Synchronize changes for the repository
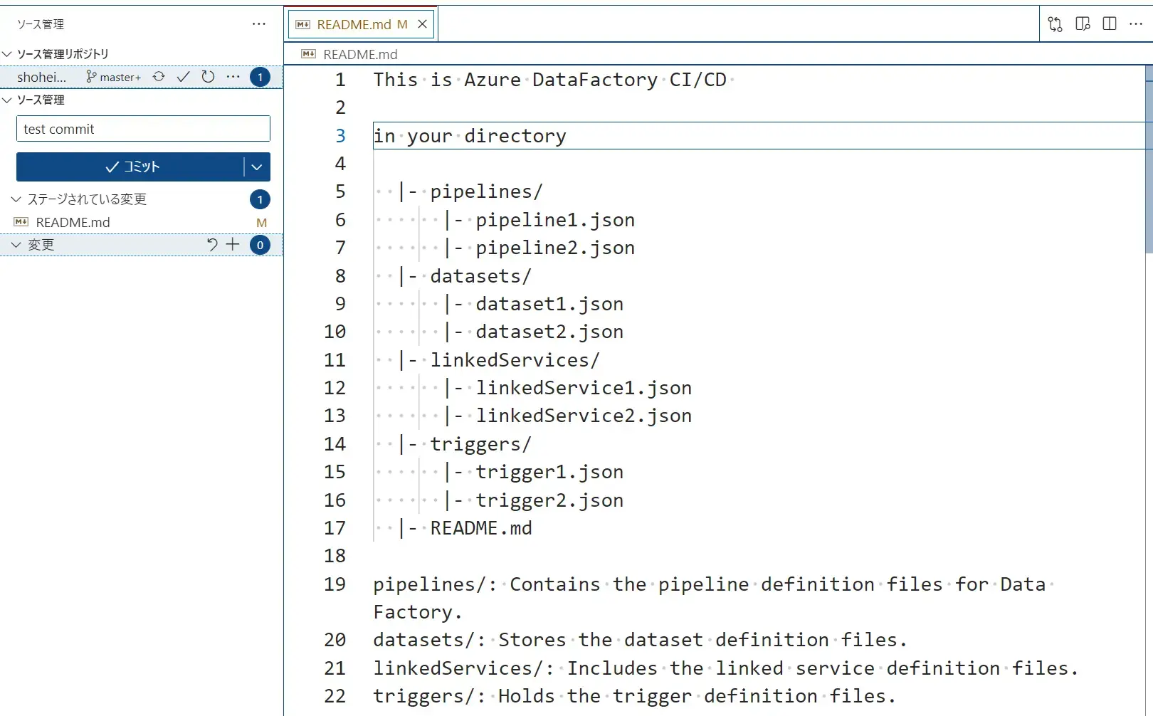This screenshot has height=716, width=1153. click(159, 77)
